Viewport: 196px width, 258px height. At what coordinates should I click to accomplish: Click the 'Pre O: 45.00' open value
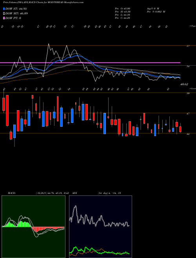pyautogui.click(x=123, y=8)
